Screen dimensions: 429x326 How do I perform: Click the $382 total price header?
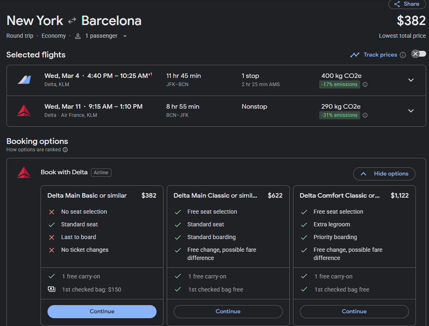pyautogui.click(x=411, y=21)
